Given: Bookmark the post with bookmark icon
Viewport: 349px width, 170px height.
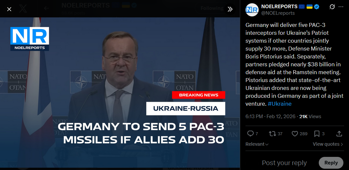Looking at the screenshot, I should 317,134.
